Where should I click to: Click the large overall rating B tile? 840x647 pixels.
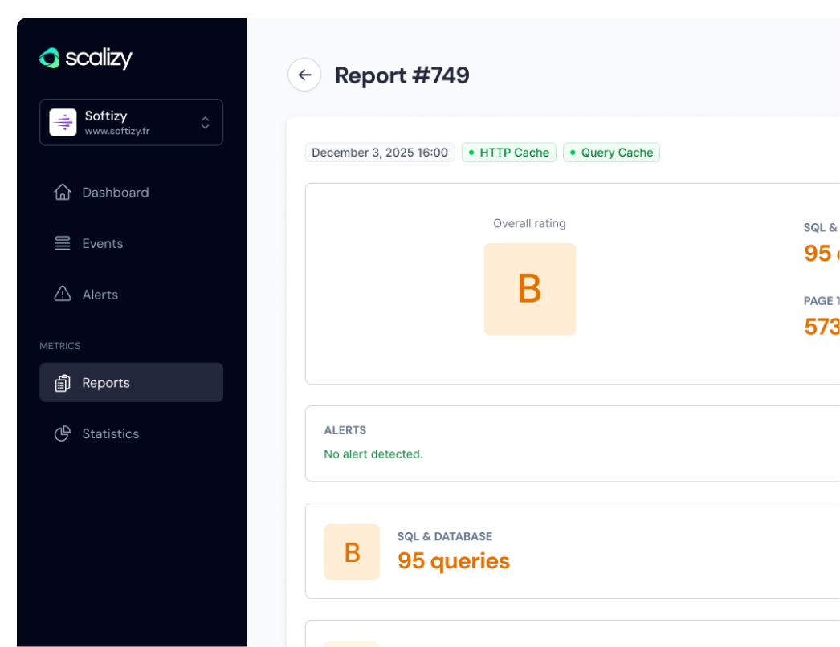tap(529, 289)
